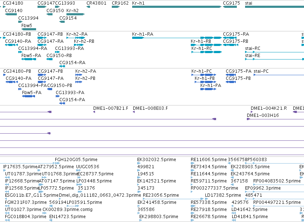
Task: Click the CG9140-RA transcript label
Action: click(18, 41)
